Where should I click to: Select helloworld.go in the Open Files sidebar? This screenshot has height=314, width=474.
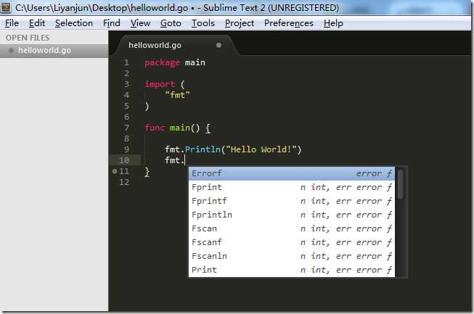point(54,51)
